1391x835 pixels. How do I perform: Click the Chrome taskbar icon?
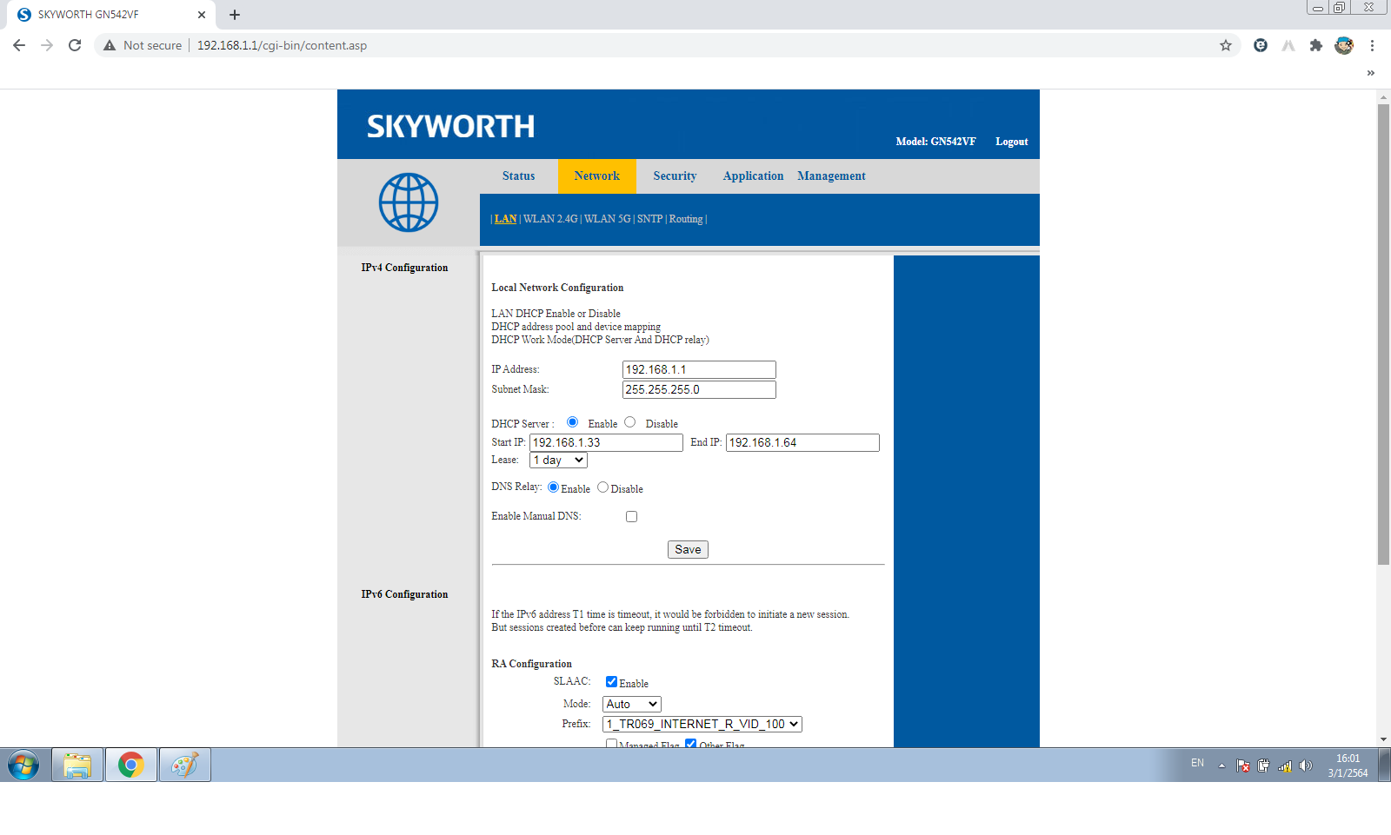pos(131,765)
